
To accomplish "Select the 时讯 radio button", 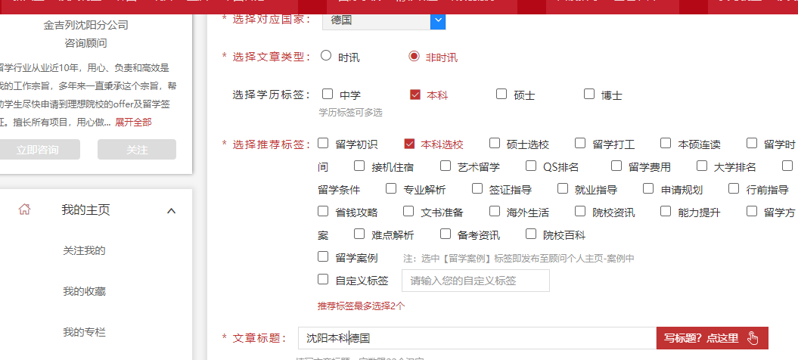I will (326, 56).
